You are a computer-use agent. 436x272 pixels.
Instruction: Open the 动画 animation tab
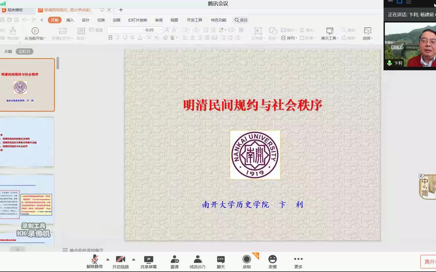[x=117, y=20]
